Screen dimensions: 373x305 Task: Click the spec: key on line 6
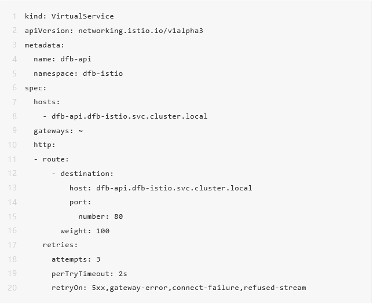point(35,88)
